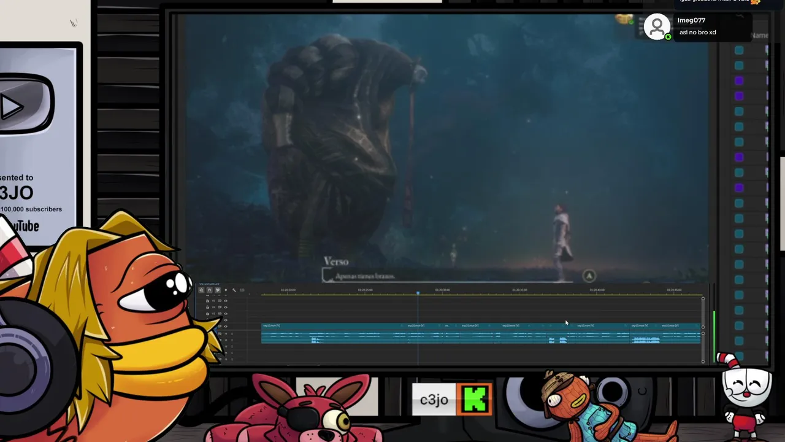
Task: Click the Verso subtitle name in preview
Action: click(x=336, y=262)
